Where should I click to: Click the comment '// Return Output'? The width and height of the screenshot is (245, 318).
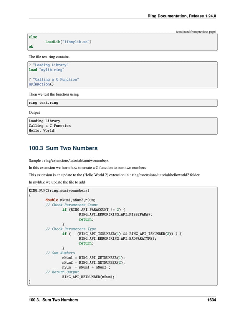pos(62,272)
